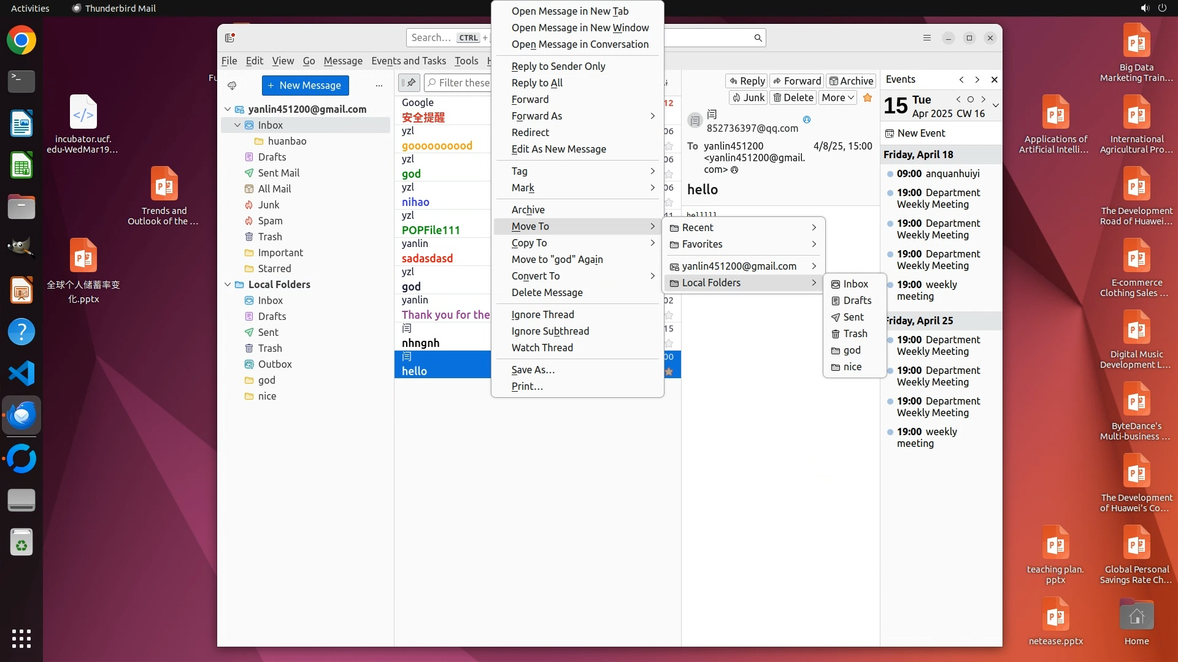Open Thunderbird app menu hamburger icon
The width and height of the screenshot is (1178, 662).
point(927,38)
